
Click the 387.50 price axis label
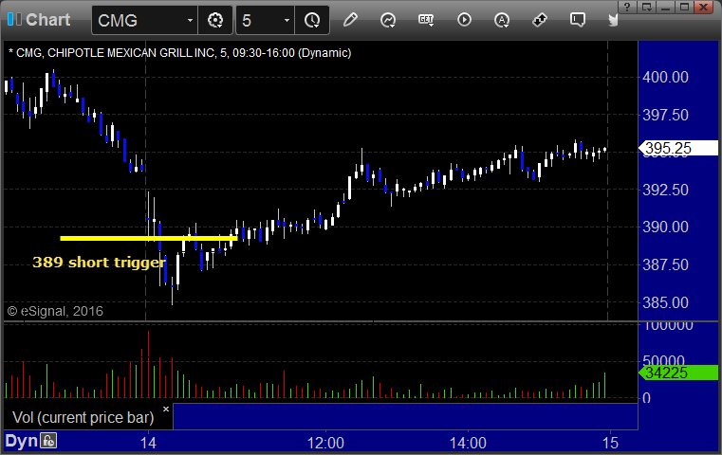665,265
